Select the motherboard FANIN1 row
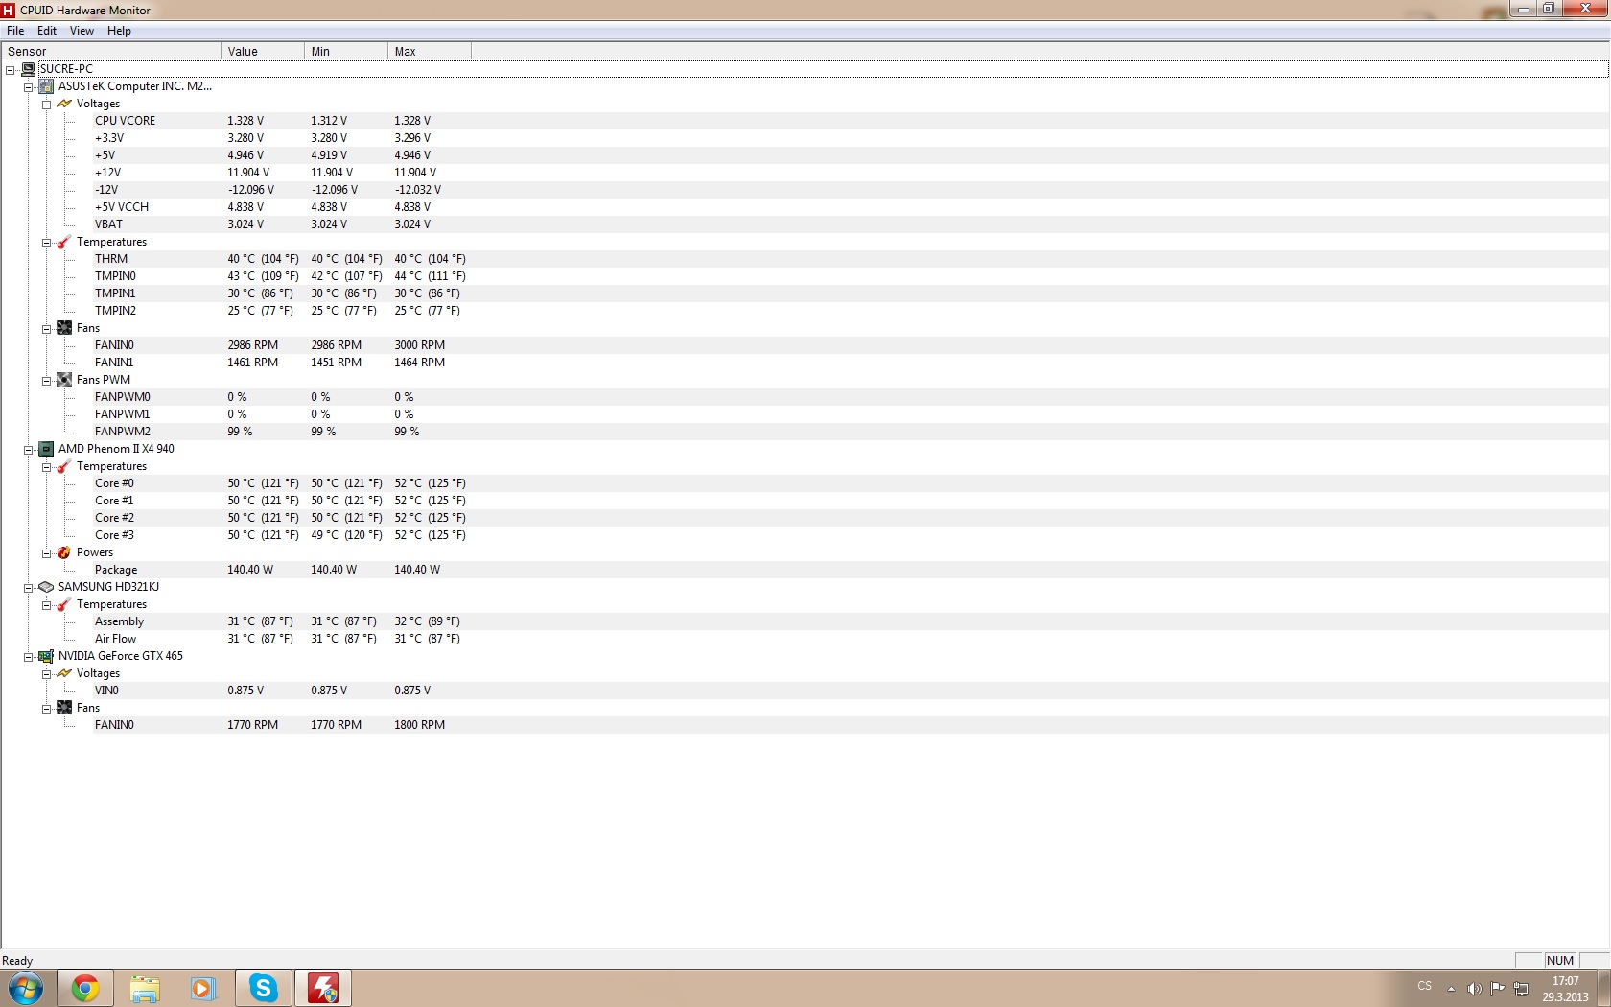The image size is (1611, 1007). [x=804, y=363]
